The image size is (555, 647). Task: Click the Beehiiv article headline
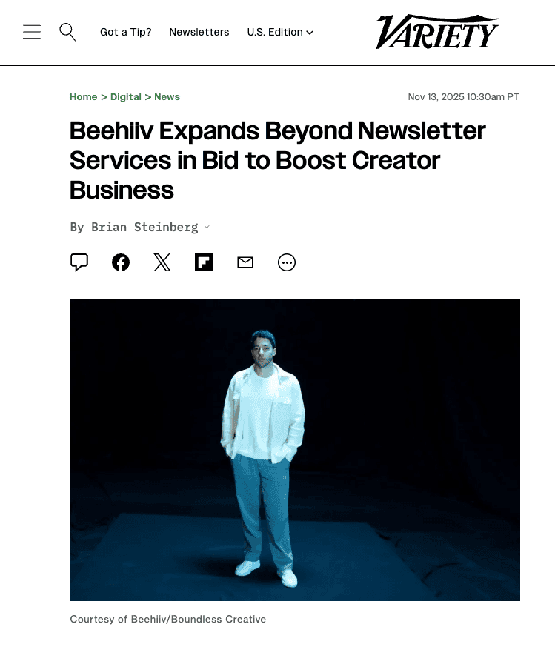click(277, 160)
